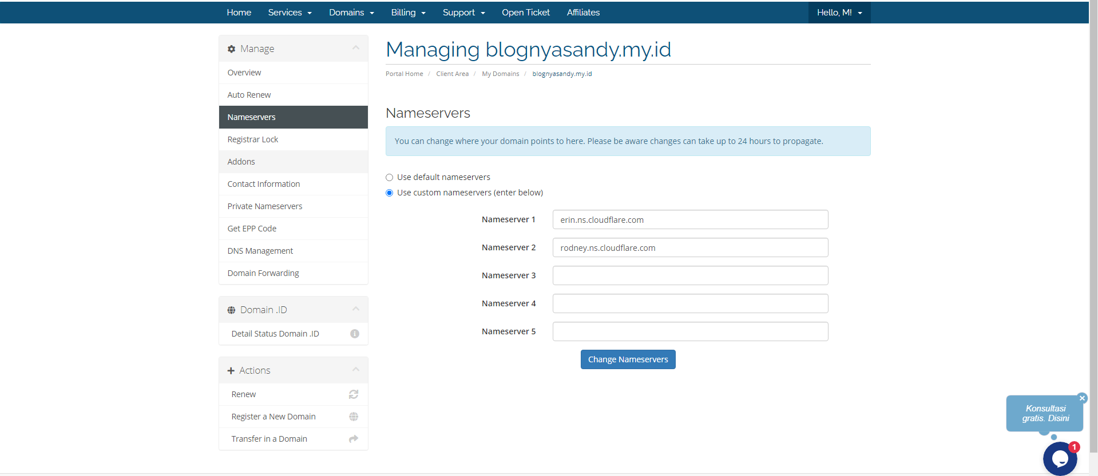Click the empty Nameserver 5 field
Viewport: 1098px width, 476px height.
click(691, 331)
